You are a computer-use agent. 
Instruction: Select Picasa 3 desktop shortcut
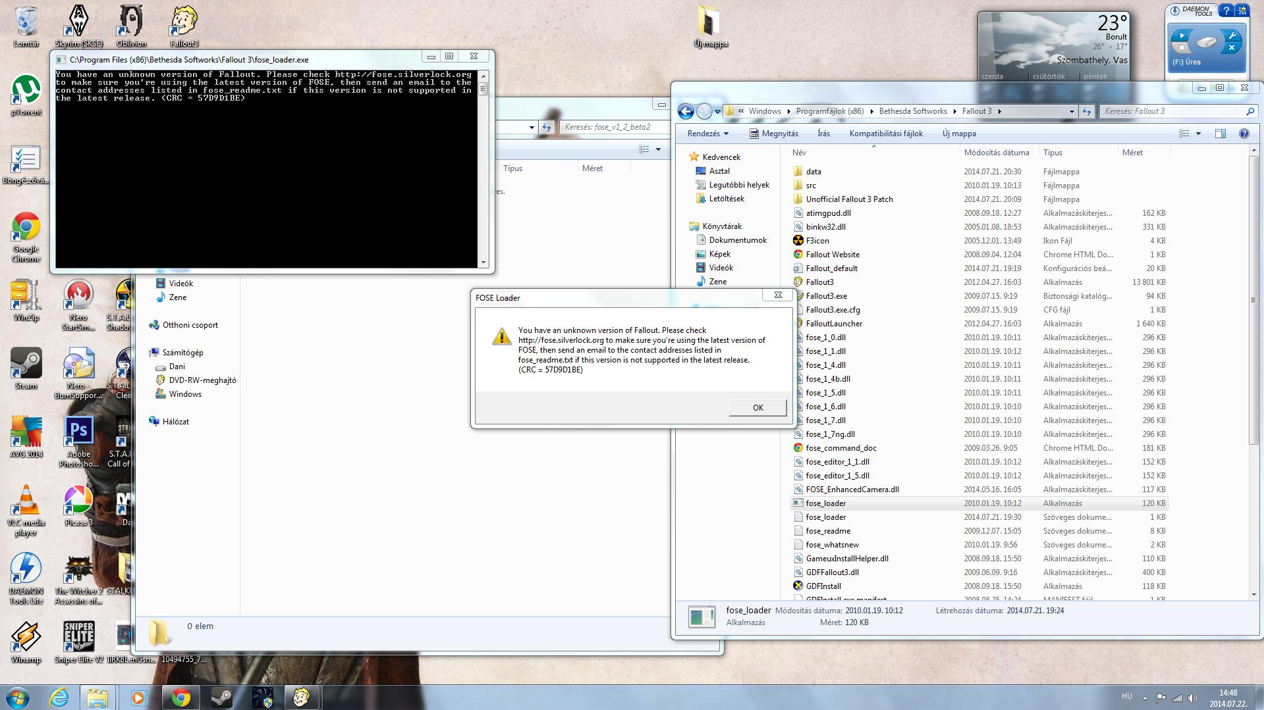coord(78,505)
